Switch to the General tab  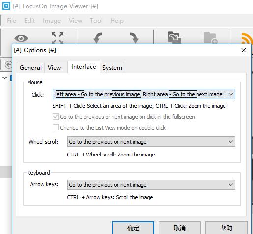click(30, 68)
